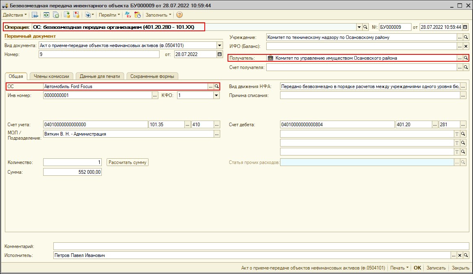Click the magnifier in second subkonto row
The width and height of the screenshot is (473, 274).
[463, 143]
